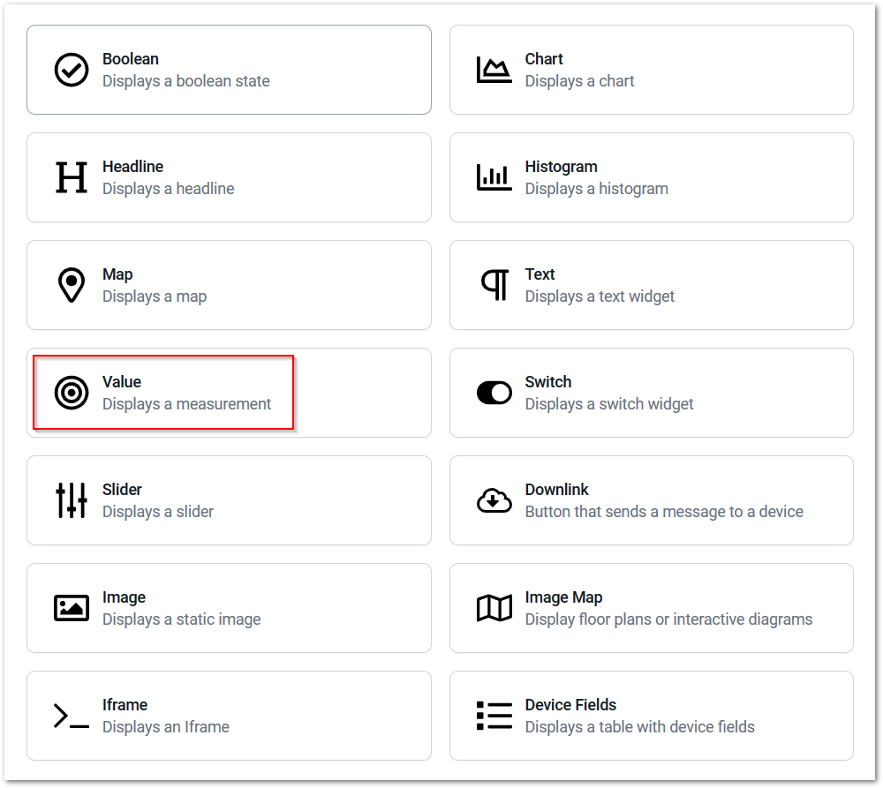Viewport: 883px width, 788px height.
Task: Choose the Histogram widget card
Action: pos(652,177)
